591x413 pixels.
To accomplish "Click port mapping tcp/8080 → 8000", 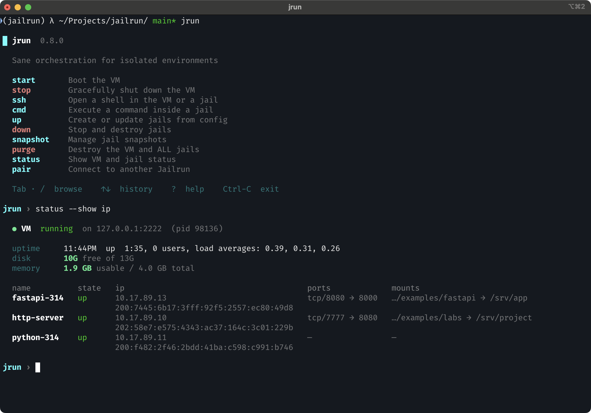I will (342, 298).
